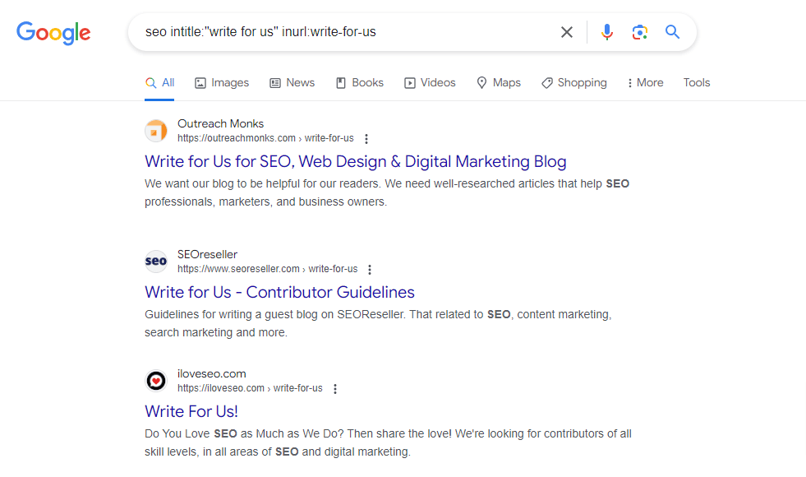Screen dimensions: 806x477
Task: Open the three-dot menu for Outreach Monks result
Action: (366, 138)
